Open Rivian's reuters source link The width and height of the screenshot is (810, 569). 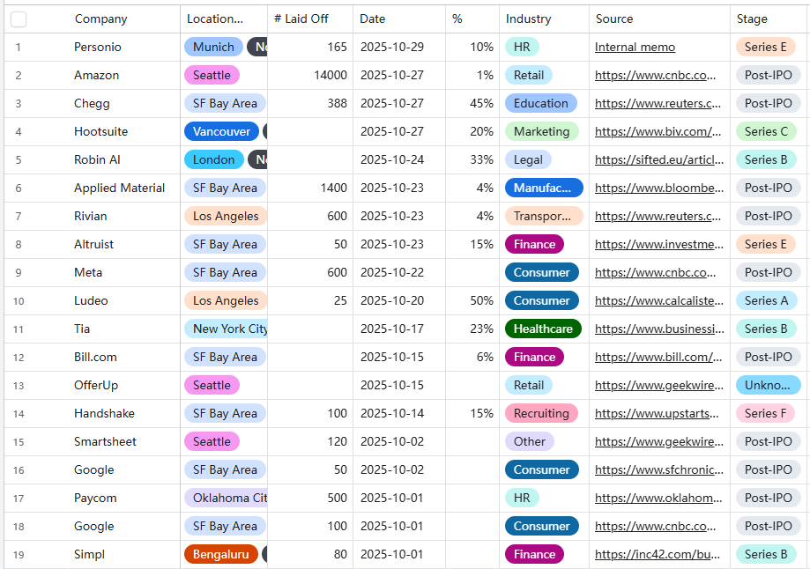point(658,217)
